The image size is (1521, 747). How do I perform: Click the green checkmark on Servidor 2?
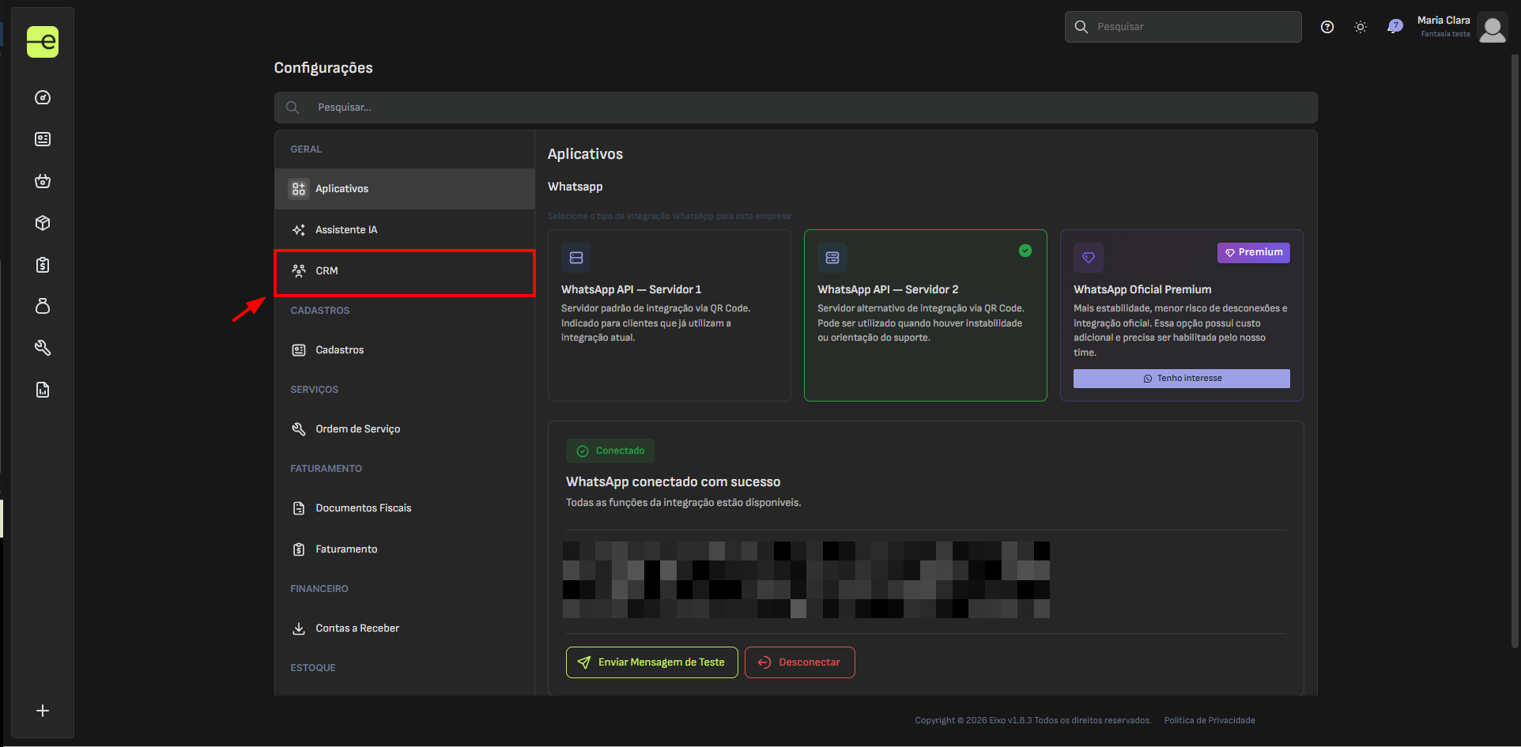1025,251
